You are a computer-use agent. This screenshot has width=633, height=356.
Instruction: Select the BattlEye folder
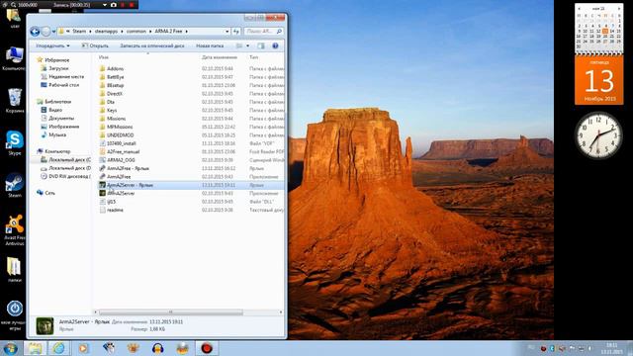click(x=116, y=77)
